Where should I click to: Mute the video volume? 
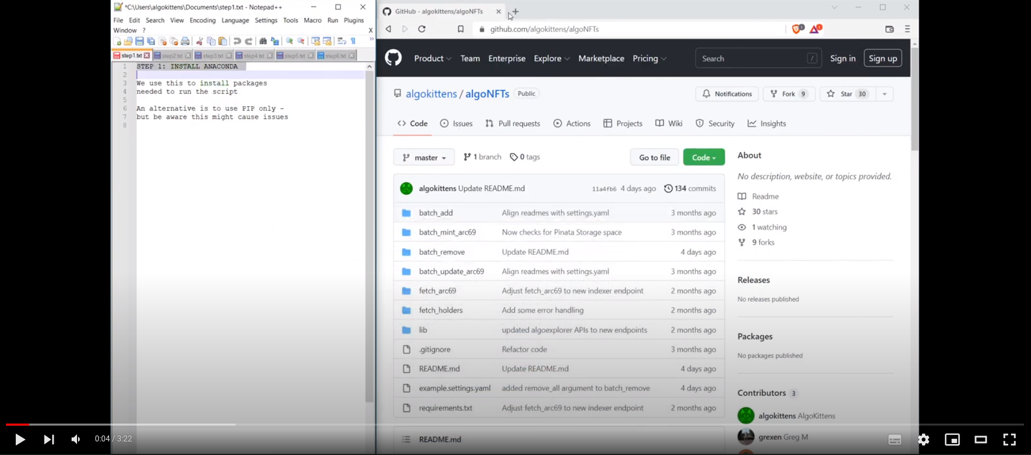pos(76,439)
